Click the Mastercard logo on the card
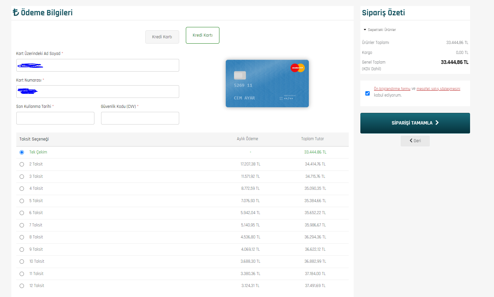The width and height of the screenshot is (494, 297). tap(298, 68)
